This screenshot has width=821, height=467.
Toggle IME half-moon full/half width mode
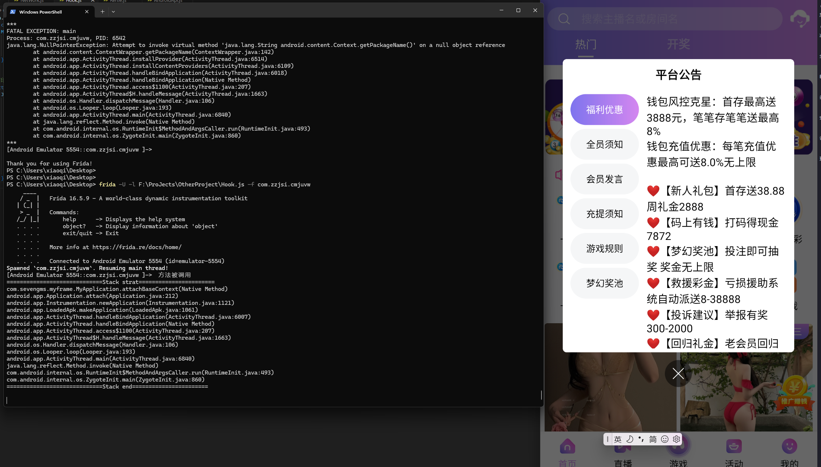click(630, 439)
